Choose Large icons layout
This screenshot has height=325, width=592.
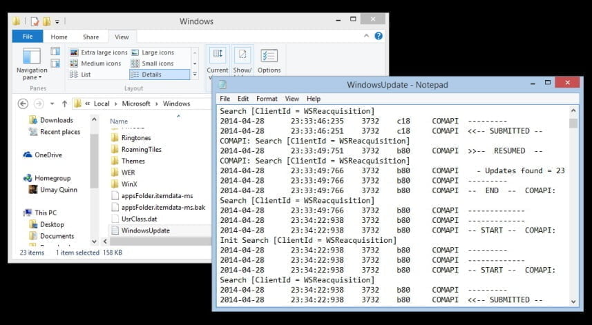point(153,52)
